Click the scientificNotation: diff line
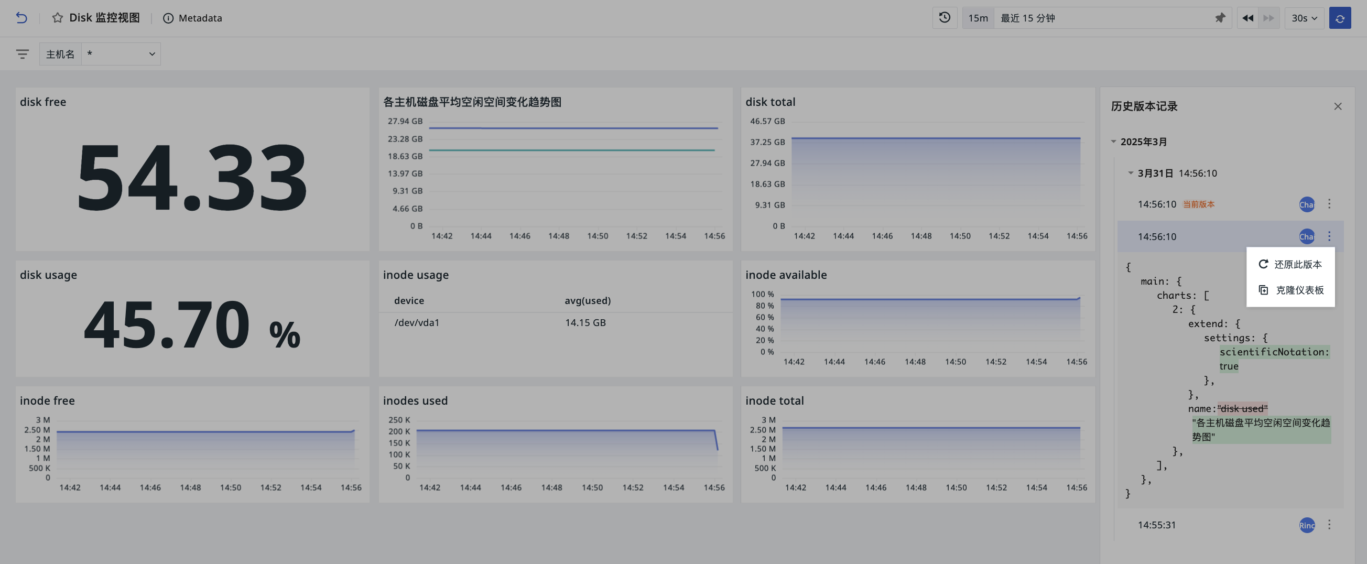 (x=1274, y=352)
